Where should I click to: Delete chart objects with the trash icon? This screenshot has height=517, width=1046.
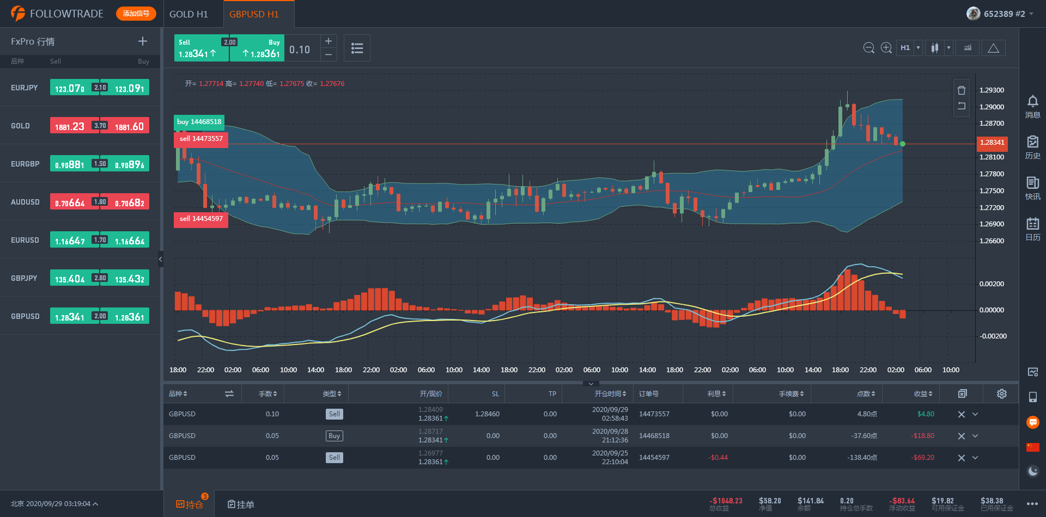click(962, 90)
